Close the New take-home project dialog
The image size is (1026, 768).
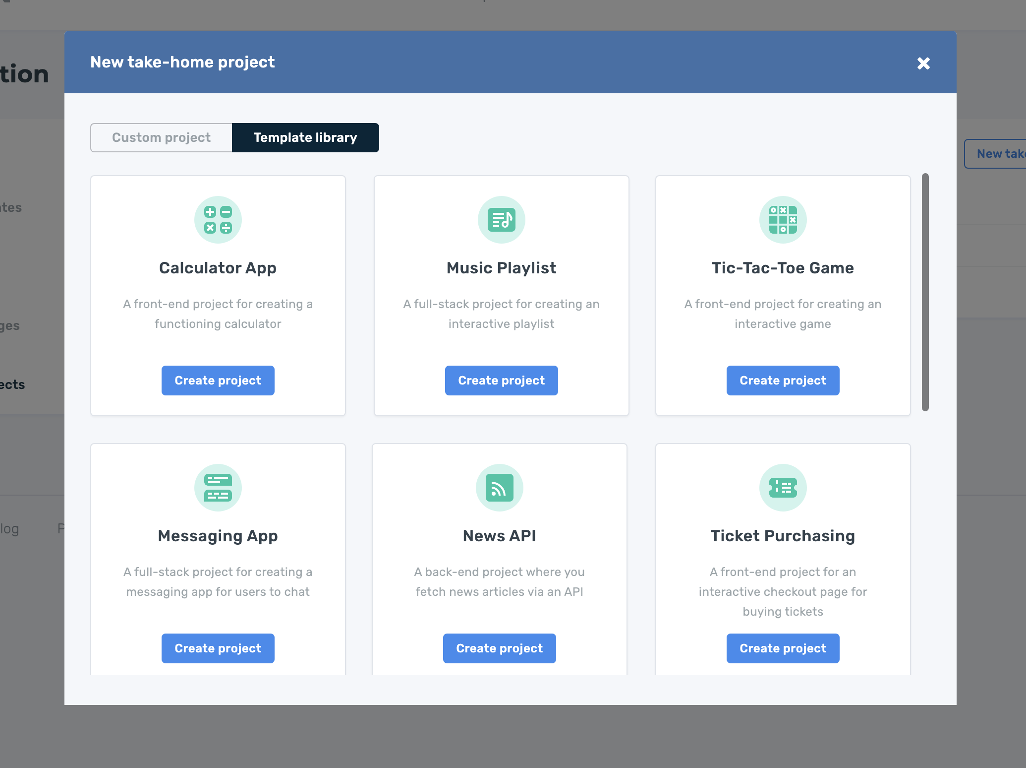tap(923, 63)
